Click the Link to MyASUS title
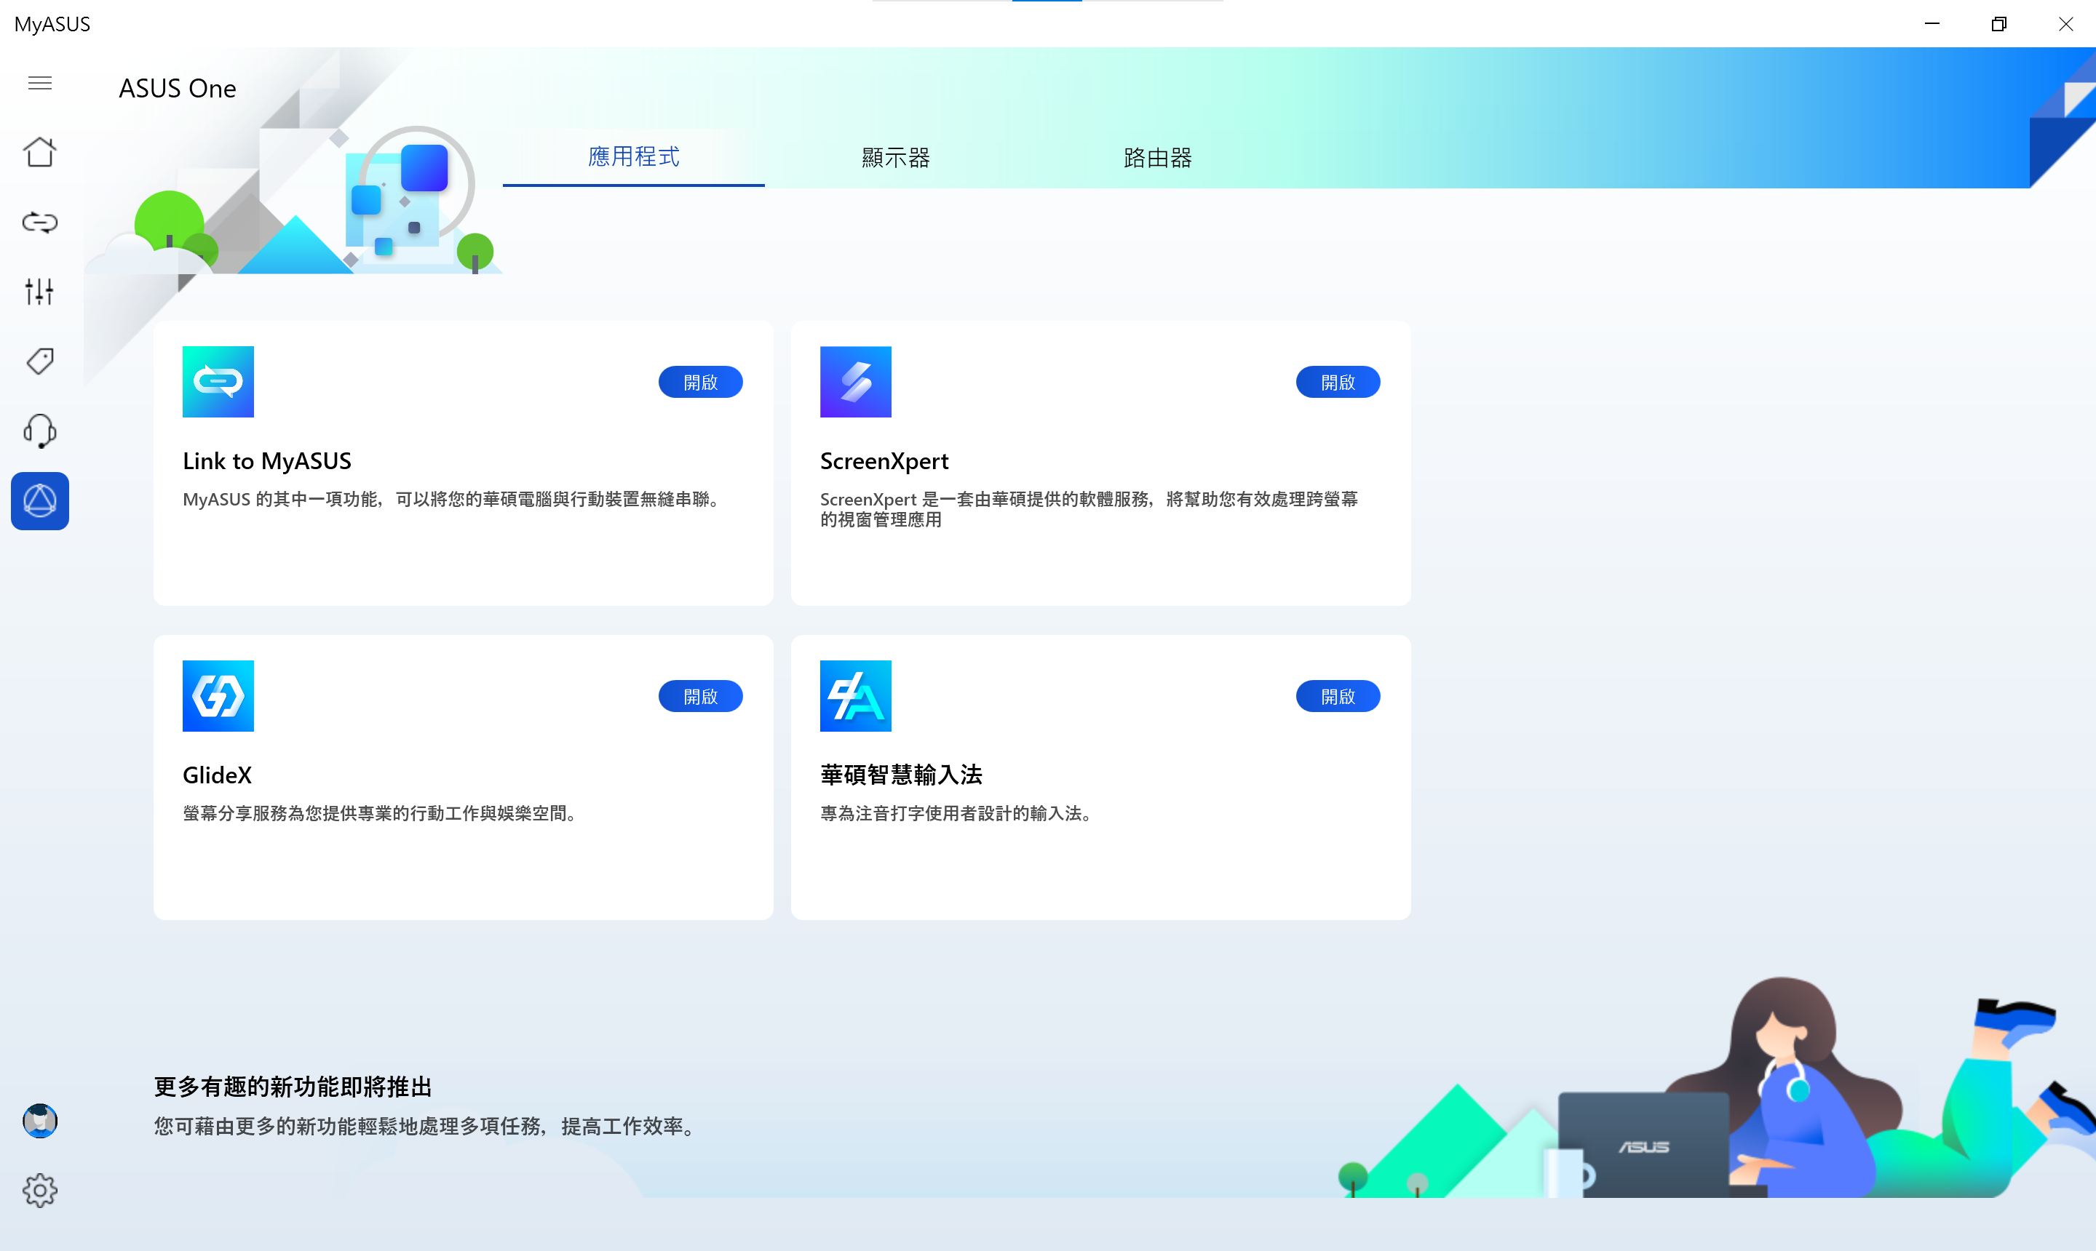2096x1251 pixels. (266, 461)
